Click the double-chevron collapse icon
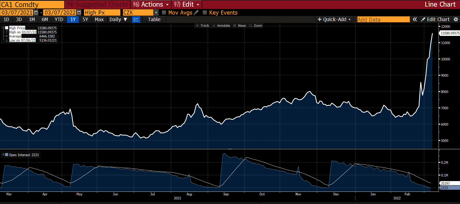Screen dimensions: 460x204 pyautogui.click(x=415, y=19)
